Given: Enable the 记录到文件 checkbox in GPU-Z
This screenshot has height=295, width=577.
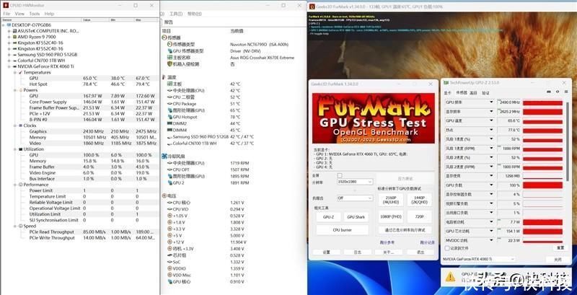Looking at the screenshot, I should [447, 248].
